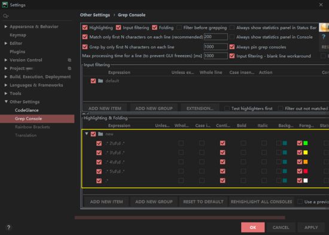Open the Plugins settings page
Viewport: 329px width, 235px height.
pos(17,51)
